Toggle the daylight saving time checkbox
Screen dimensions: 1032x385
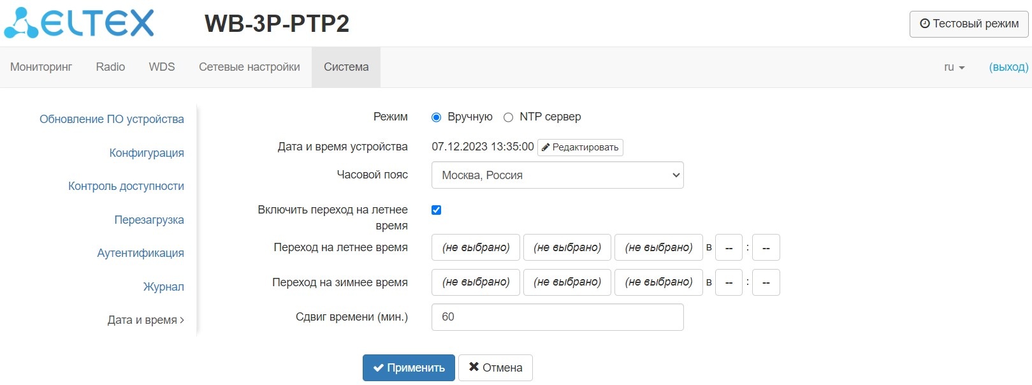pyautogui.click(x=437, y=210)
